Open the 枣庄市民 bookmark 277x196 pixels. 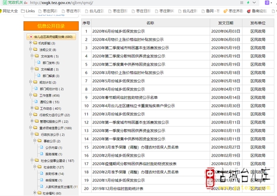72,11
